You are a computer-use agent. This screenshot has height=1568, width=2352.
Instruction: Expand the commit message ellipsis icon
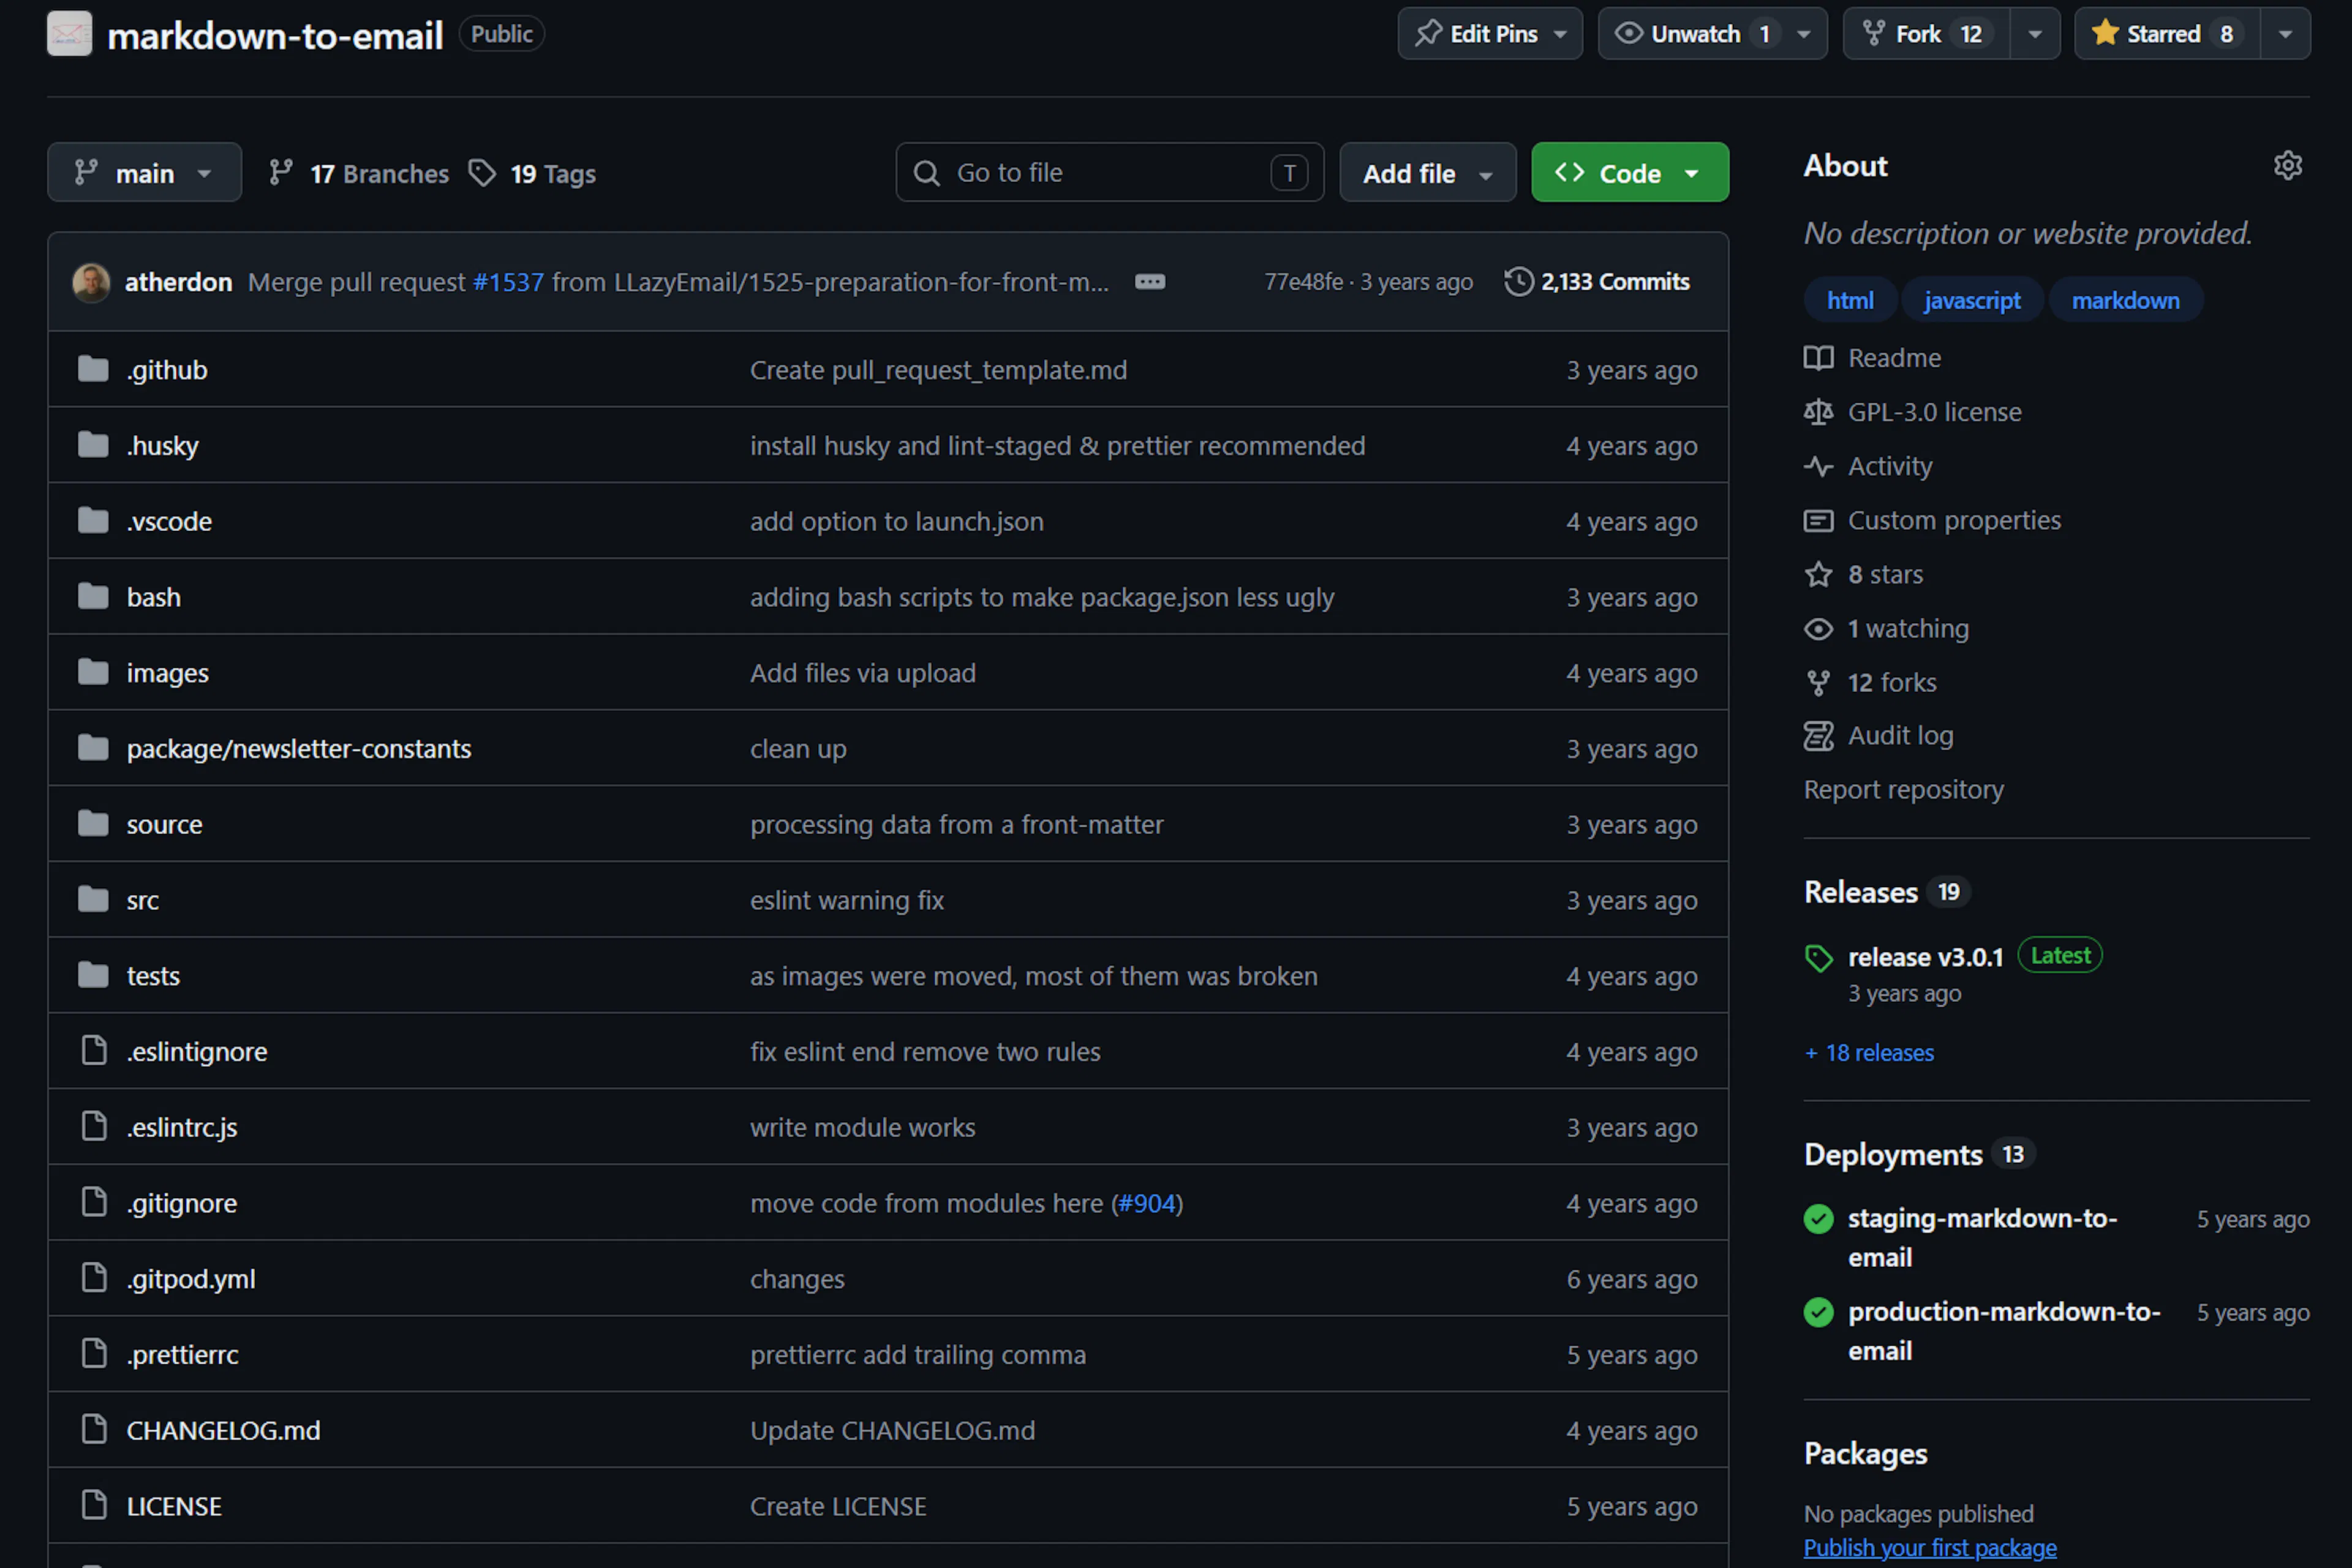pyautogui.click(x=1150, y=282)
